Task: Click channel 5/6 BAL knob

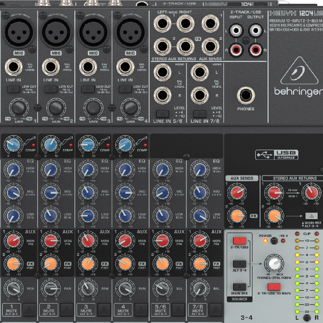Action: pyautogui.click(x=163, y=289)
